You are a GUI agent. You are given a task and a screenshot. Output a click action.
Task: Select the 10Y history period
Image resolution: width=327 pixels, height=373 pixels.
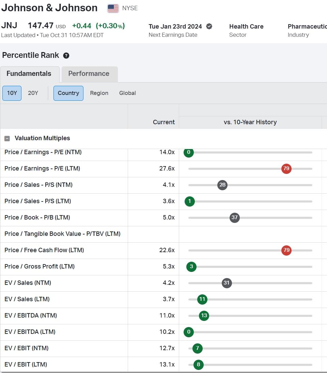12,93
